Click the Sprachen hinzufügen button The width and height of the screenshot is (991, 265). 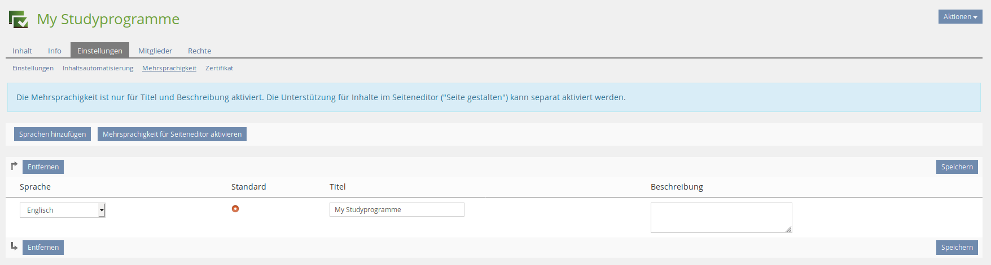coord(52,134)
